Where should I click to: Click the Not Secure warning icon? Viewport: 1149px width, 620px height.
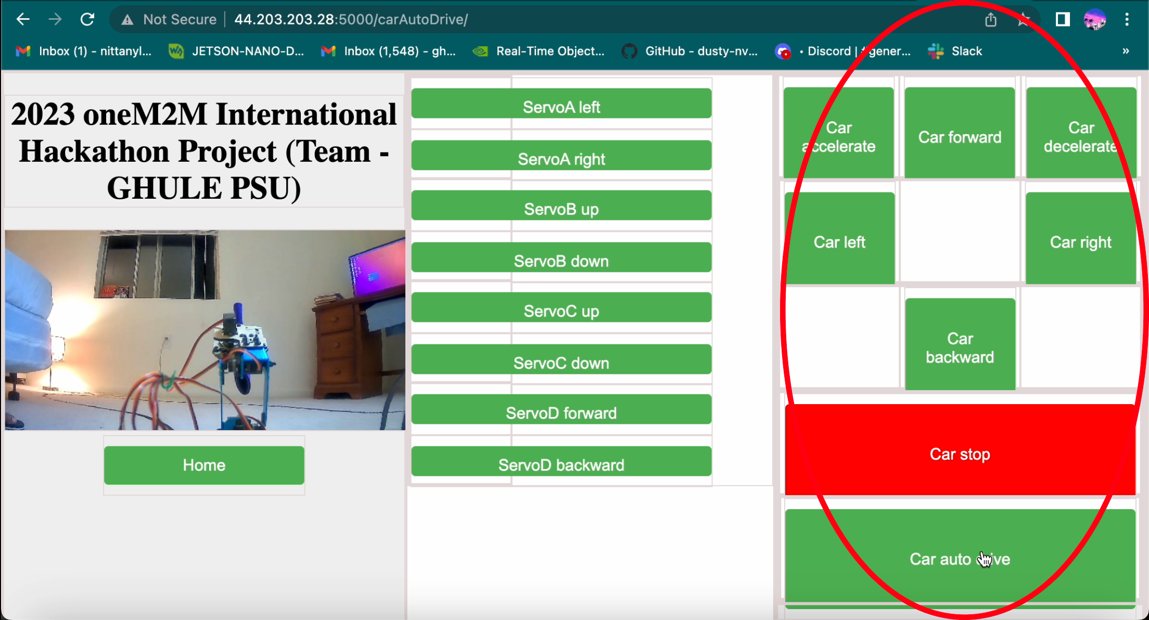127,20
